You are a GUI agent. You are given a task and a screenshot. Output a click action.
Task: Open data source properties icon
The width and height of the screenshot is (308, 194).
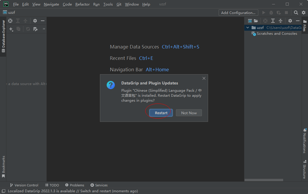coord(35,29)
